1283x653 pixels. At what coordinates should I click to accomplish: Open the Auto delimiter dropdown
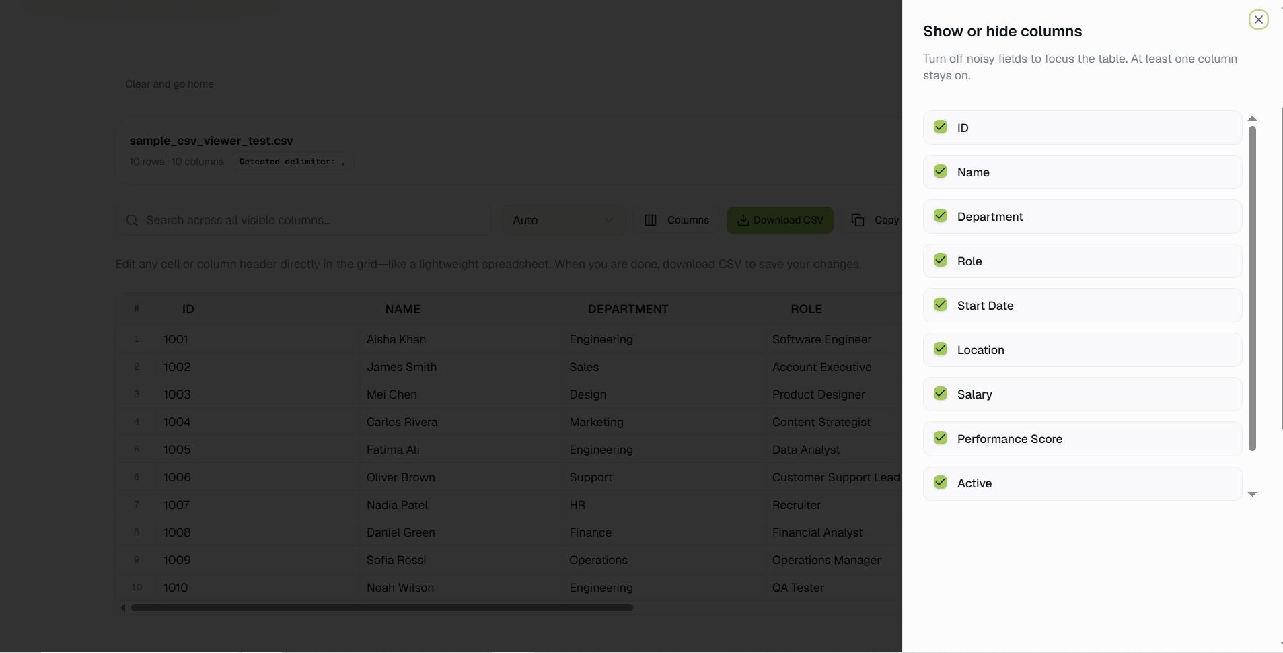point(564,220)
